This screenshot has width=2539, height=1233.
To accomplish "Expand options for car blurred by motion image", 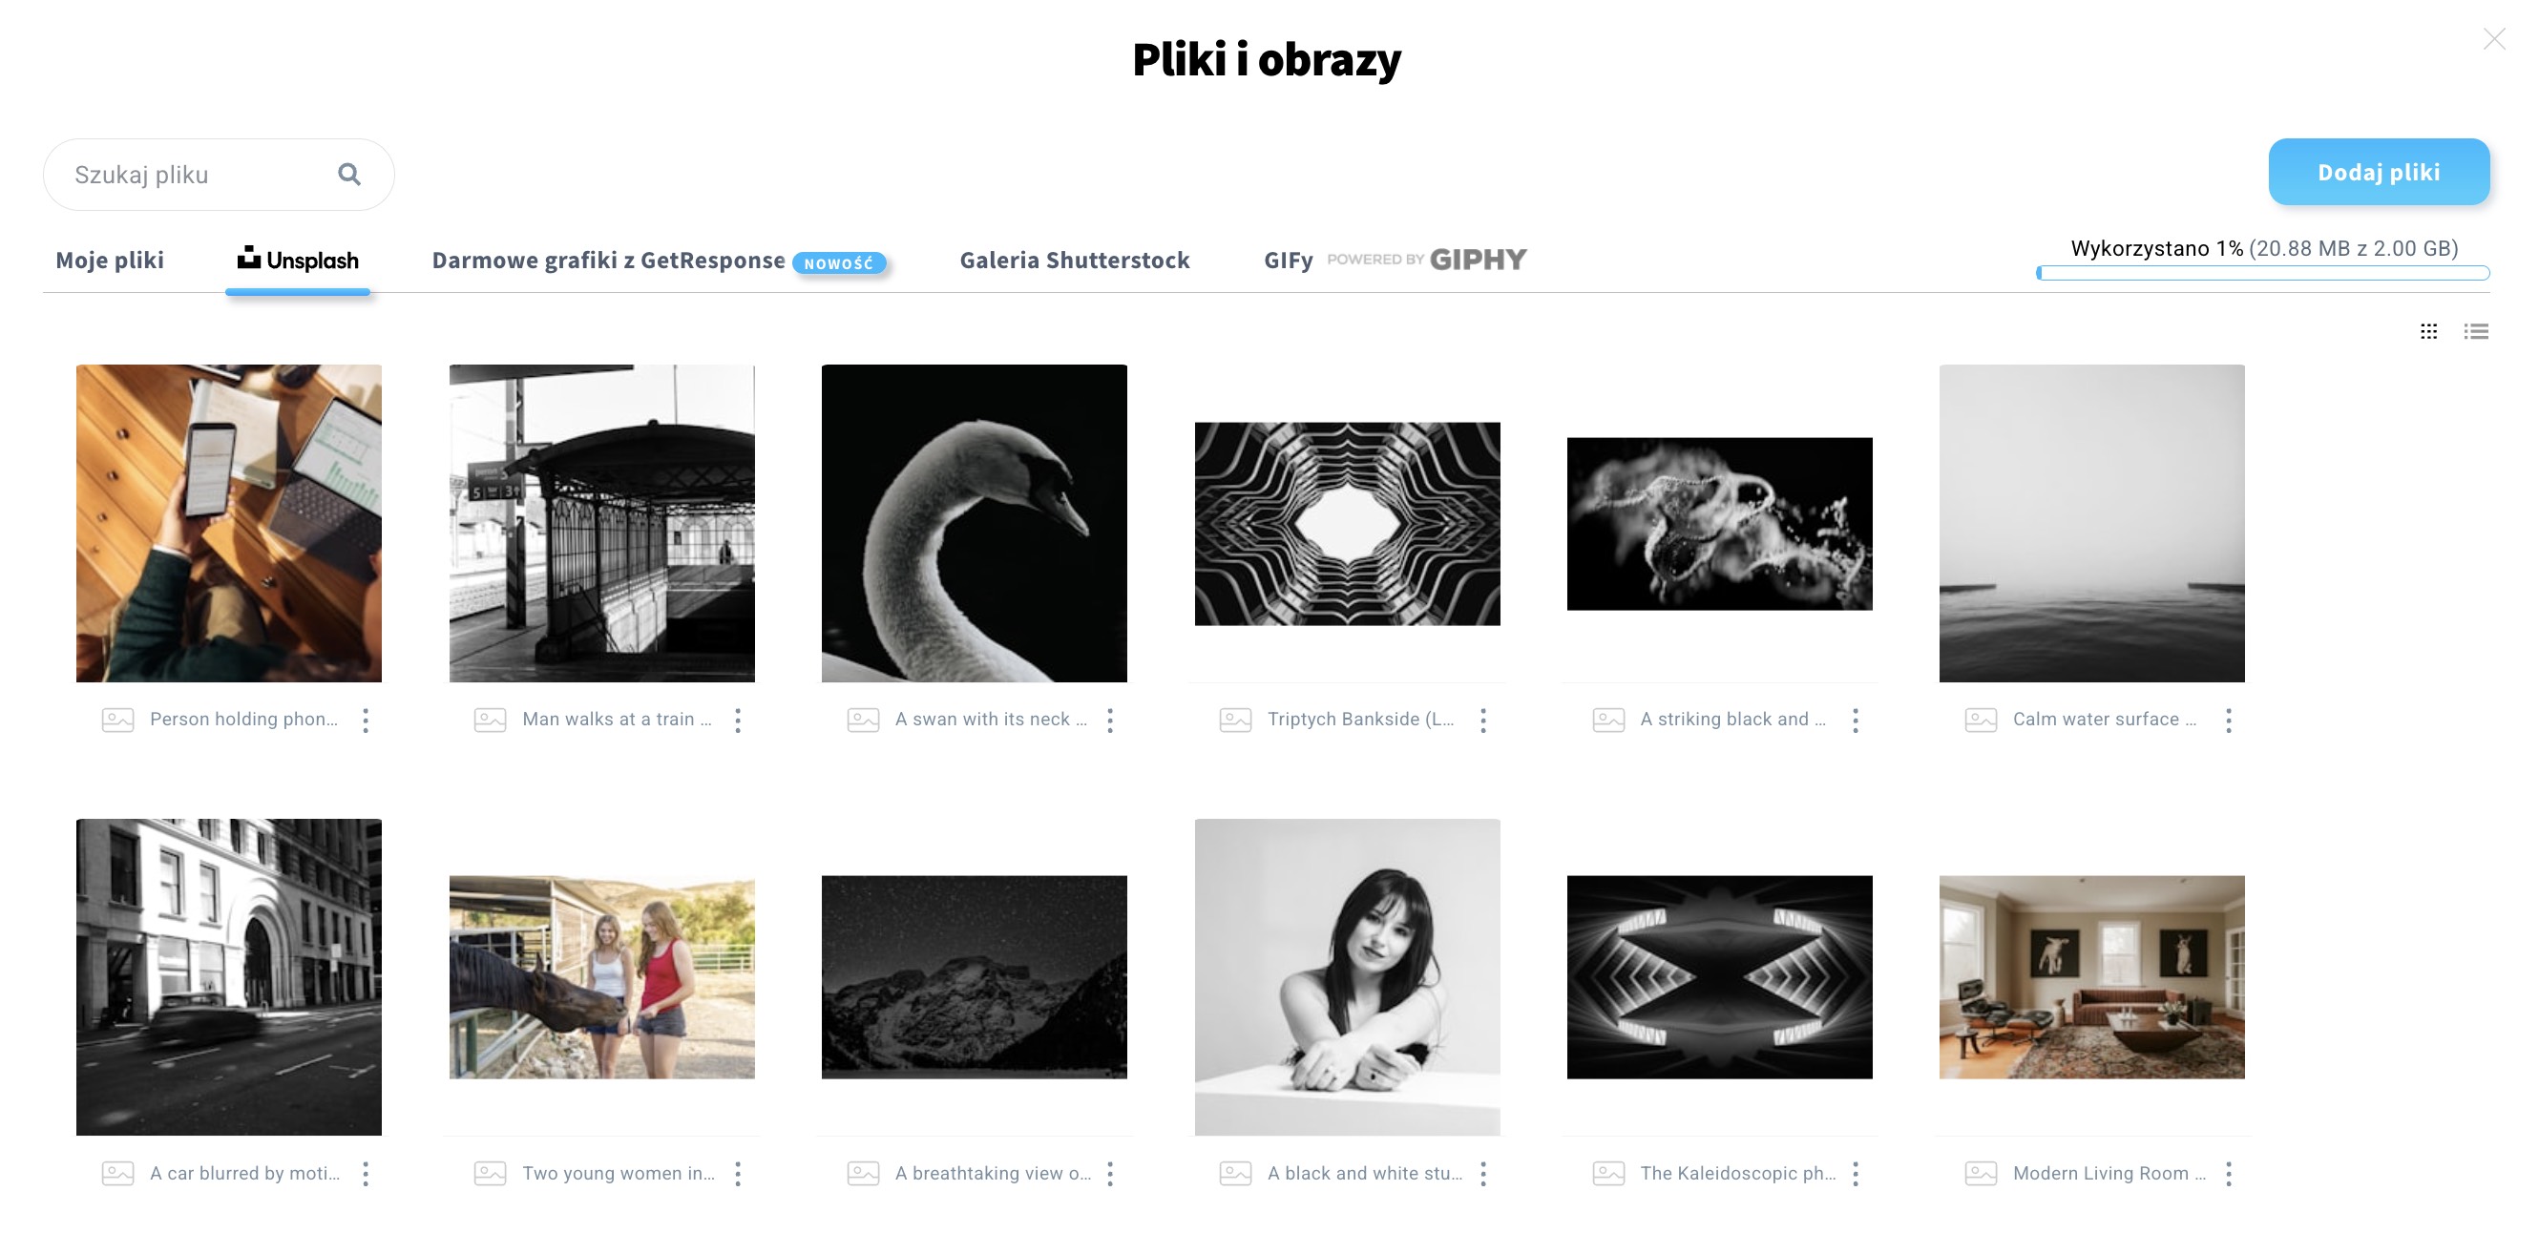I will tap(366, 1173).
